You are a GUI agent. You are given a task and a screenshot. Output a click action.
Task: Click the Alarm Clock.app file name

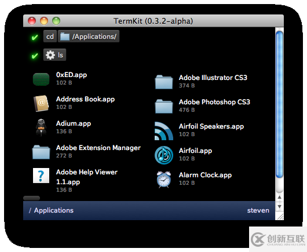coord(205,175)
